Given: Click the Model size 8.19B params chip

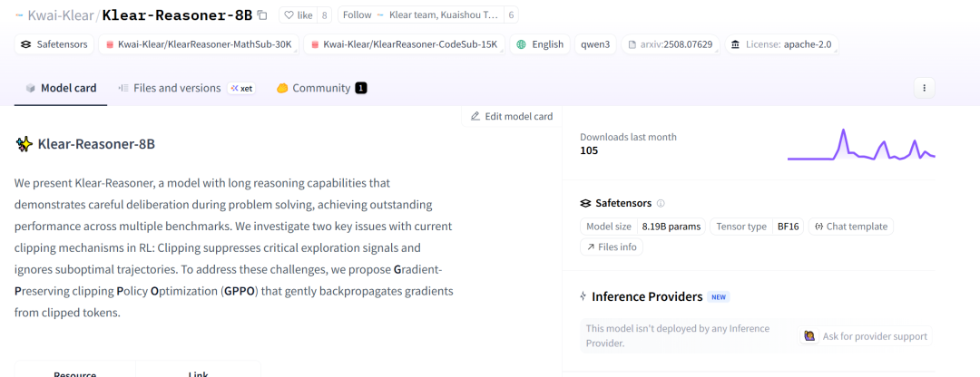Looking at the screenshot, I should tap(643, 227).
